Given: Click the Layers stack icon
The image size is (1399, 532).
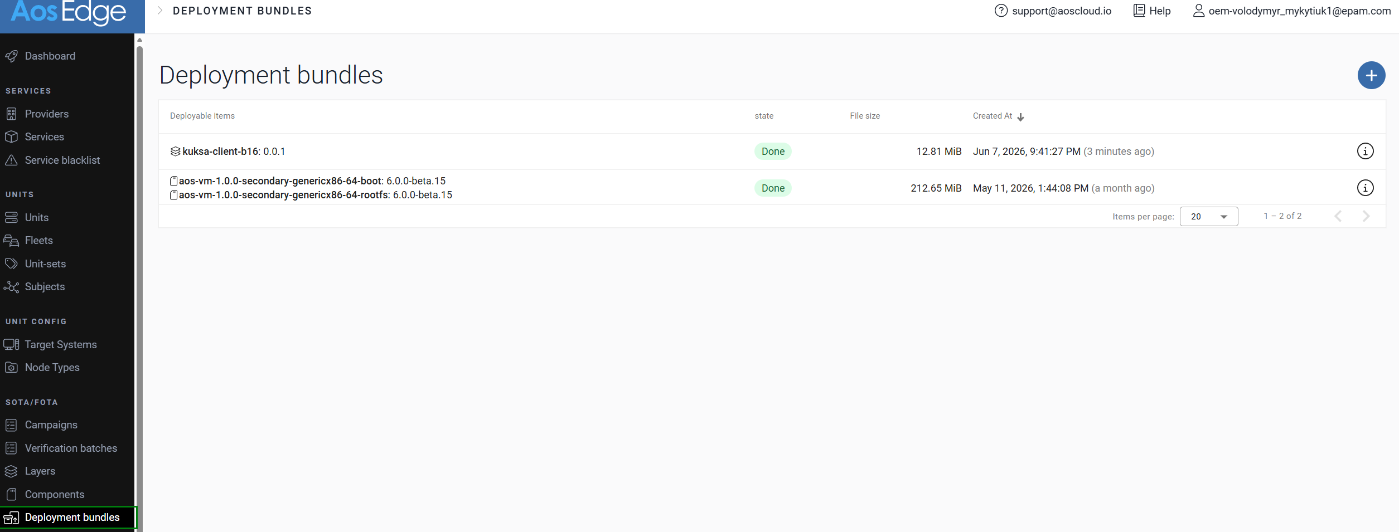Looking at the screenshot, I should pos(11,471).
